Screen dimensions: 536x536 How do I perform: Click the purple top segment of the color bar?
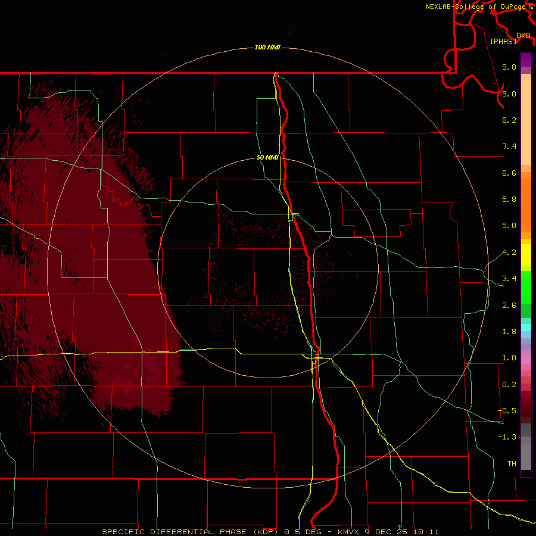526,60
